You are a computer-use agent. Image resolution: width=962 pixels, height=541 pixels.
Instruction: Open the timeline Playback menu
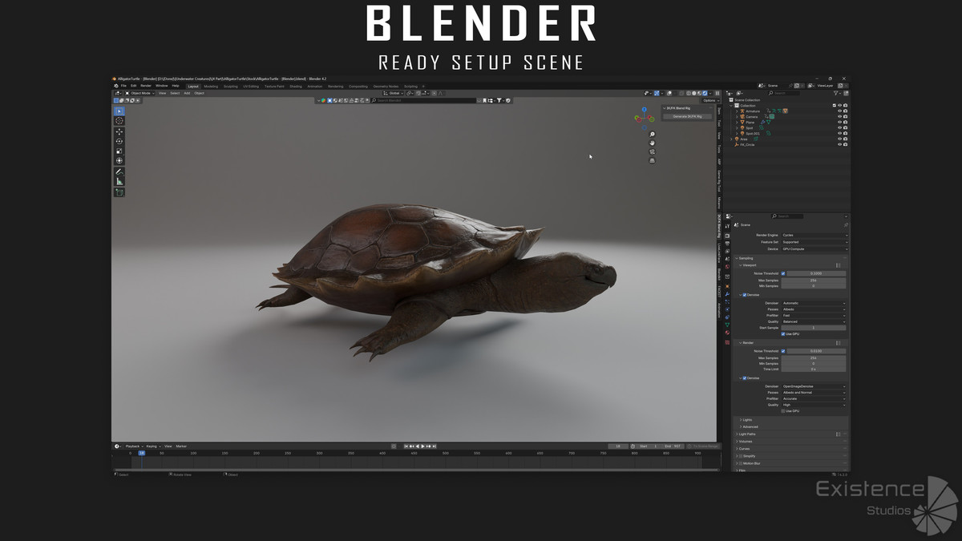(x=133, y=446)
